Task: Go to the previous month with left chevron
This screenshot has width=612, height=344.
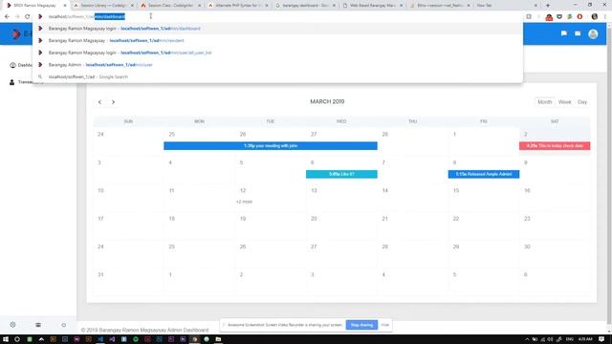Action: point(99,102)
